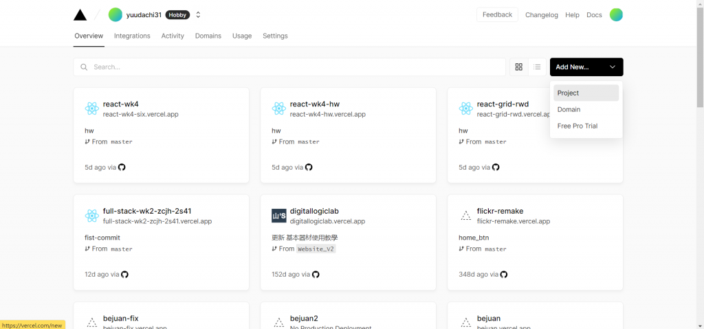This screenshot has width=704, height=329.
Task: Switch to list view layout
Action: click(x=537, y=67)
